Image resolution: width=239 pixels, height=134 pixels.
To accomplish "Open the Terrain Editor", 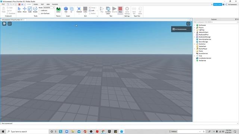I will [58, 10].
